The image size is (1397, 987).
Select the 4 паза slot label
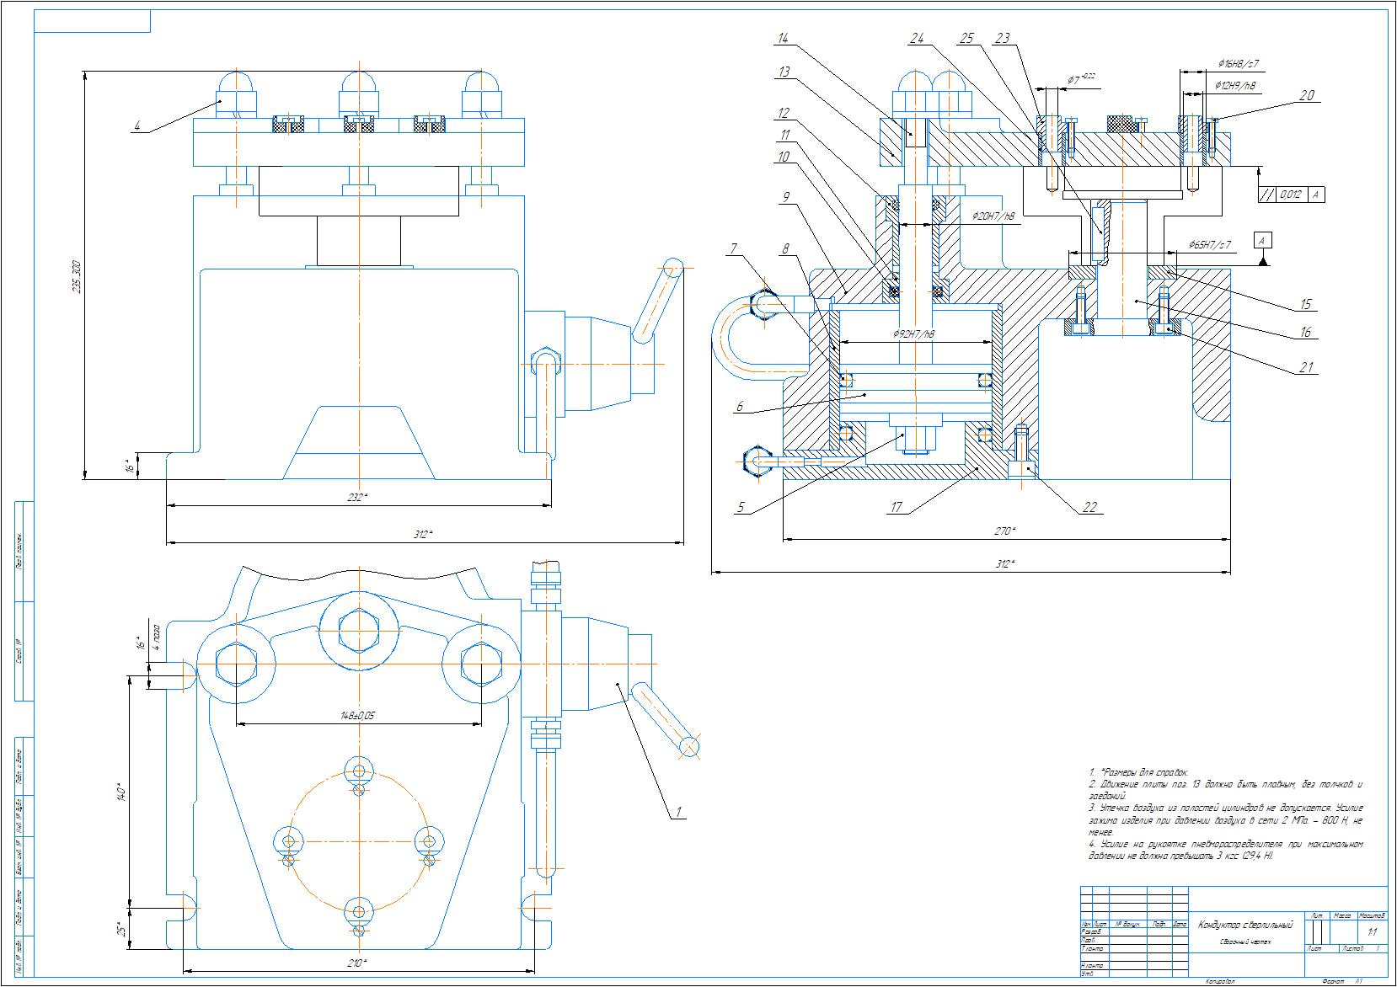point(156,638)
